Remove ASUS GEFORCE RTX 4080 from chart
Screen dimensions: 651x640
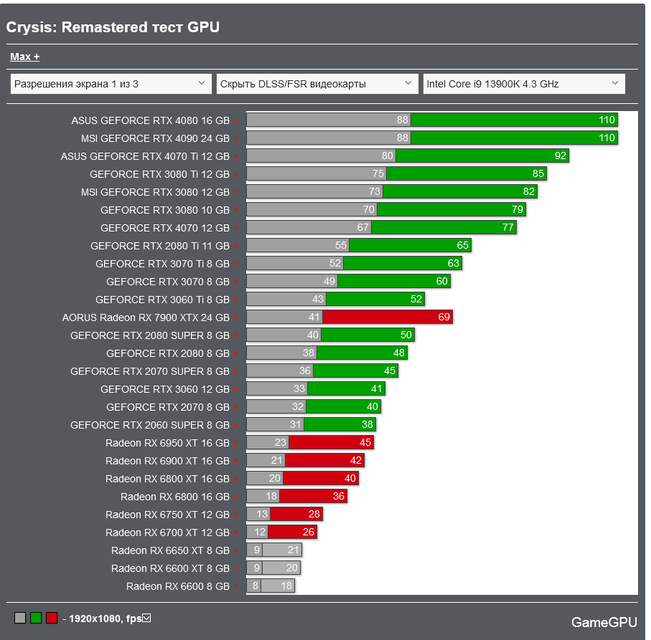[x=235, y=120]
